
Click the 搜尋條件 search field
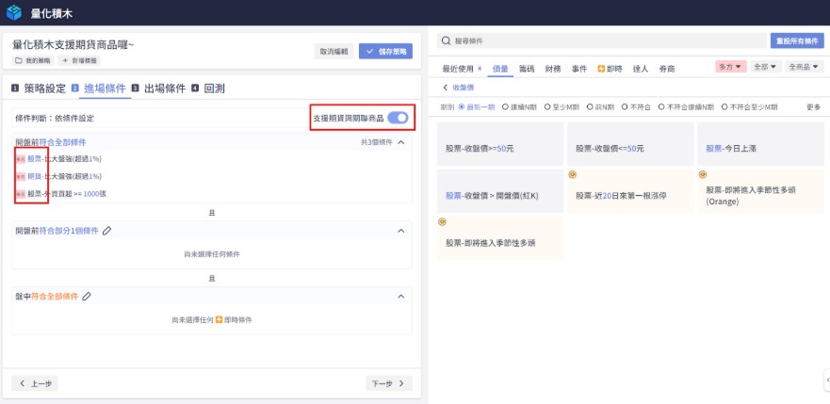click(x=603, y=41)
